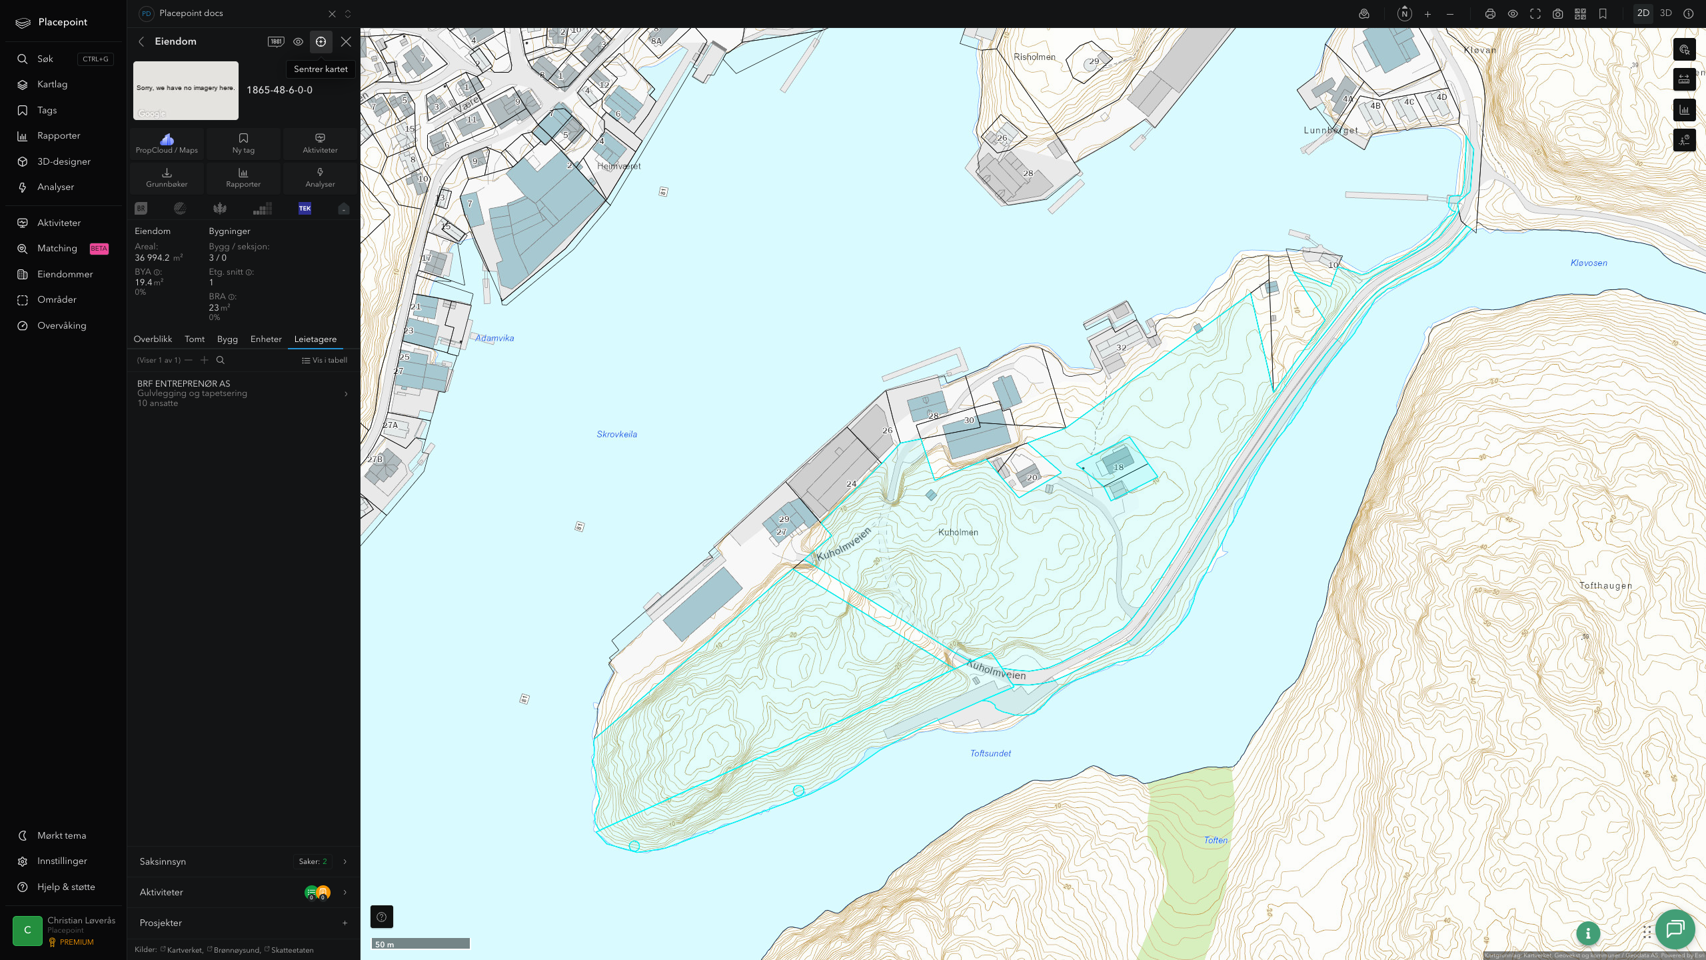Open bookmarks in the top toolbar
The image size is (1706, 960).
point(1603,13)
